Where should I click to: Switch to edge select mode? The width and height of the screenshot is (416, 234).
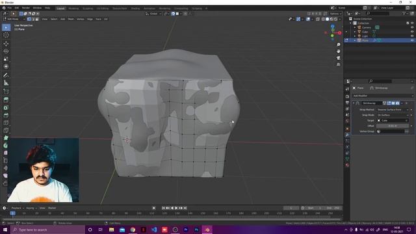tap(33, 19)
